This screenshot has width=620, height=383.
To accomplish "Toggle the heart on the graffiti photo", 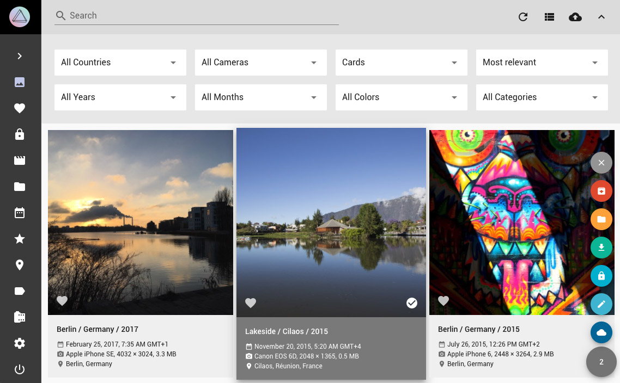I will (x=443, y=301).
